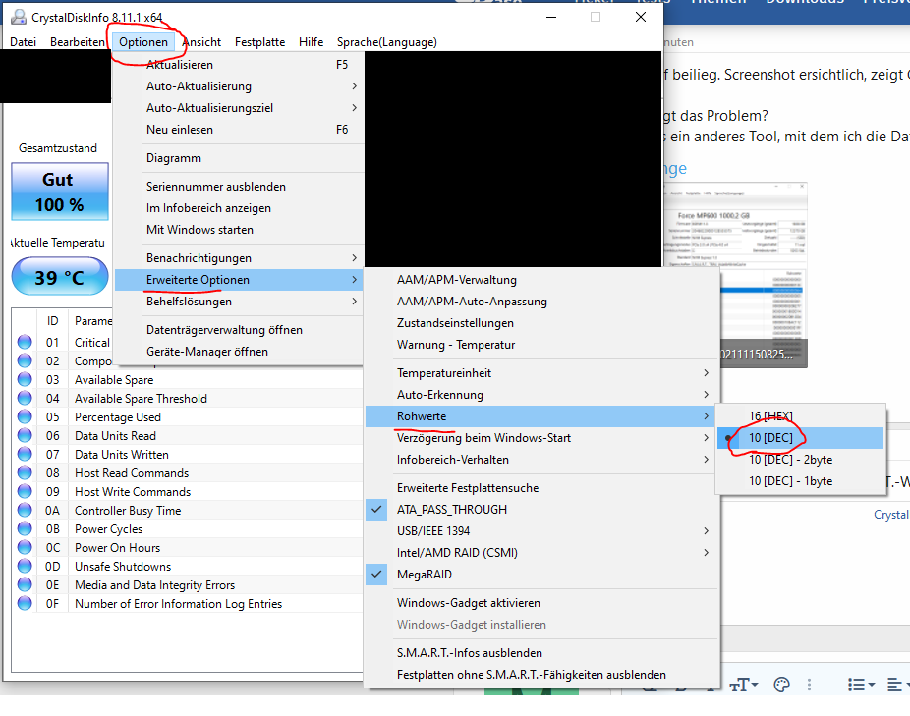Click status circle beside Host Read Commands
Screen dimensions: 910x716
[x=25, y=472]
